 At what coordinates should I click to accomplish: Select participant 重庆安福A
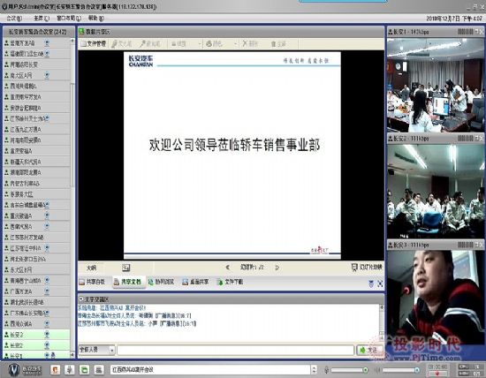click(x=36, y=151)
